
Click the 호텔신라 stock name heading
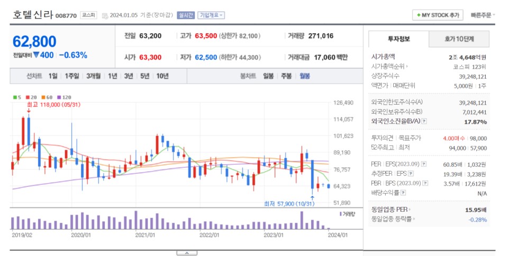33,15
